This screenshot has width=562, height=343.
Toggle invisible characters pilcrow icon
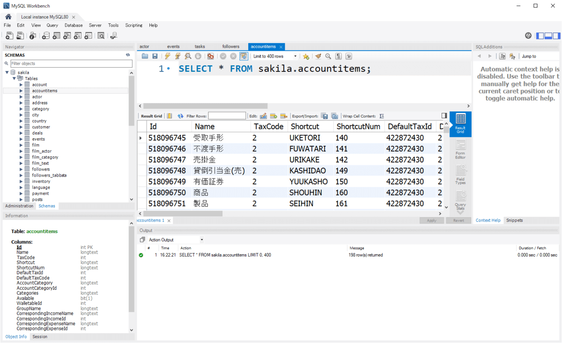(338, 56)
